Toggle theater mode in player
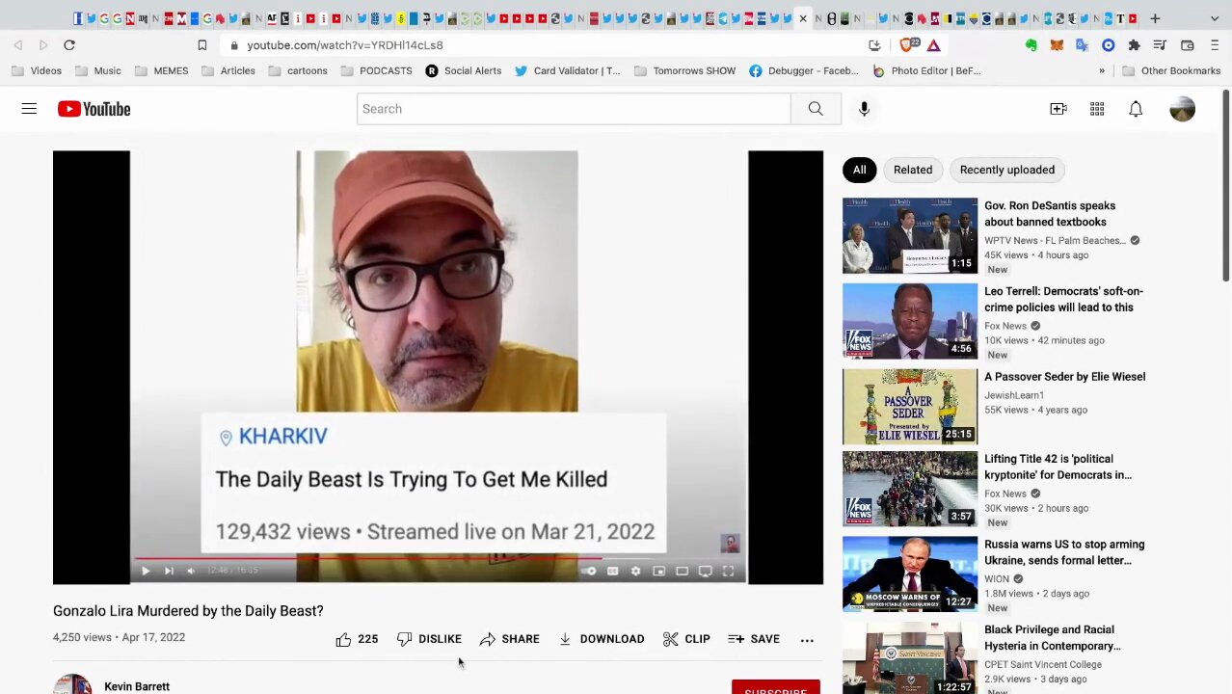Viewport: 1232px width, 694px height. [x=682, y=572]
